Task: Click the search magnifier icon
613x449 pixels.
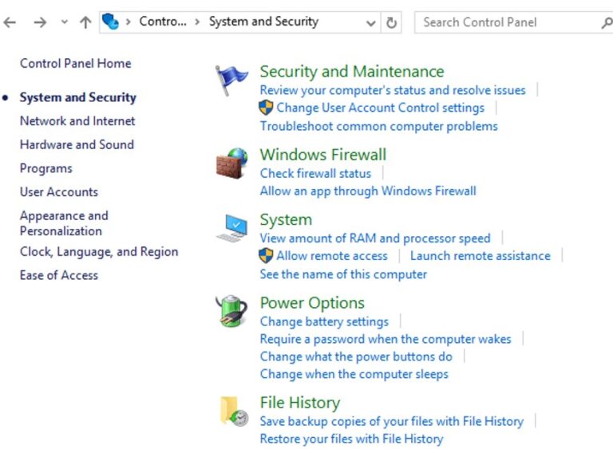Action: click(607, 22)
